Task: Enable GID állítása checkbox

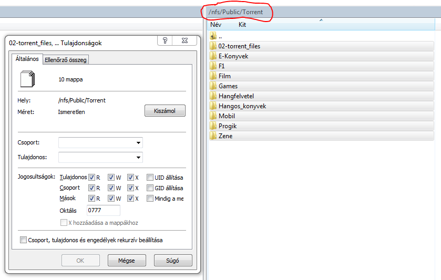Action: pos(150,188)
